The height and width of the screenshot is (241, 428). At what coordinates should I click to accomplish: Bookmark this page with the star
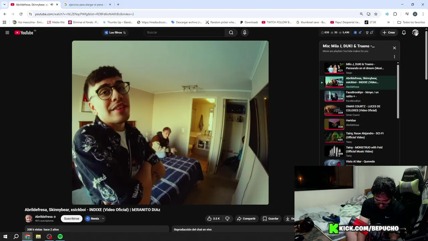point(376,14)
